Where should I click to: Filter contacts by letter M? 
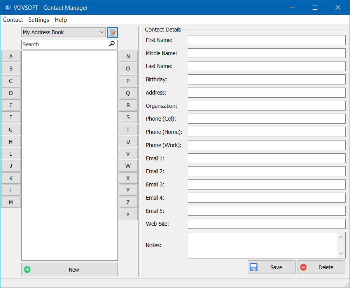click(11, 202)
